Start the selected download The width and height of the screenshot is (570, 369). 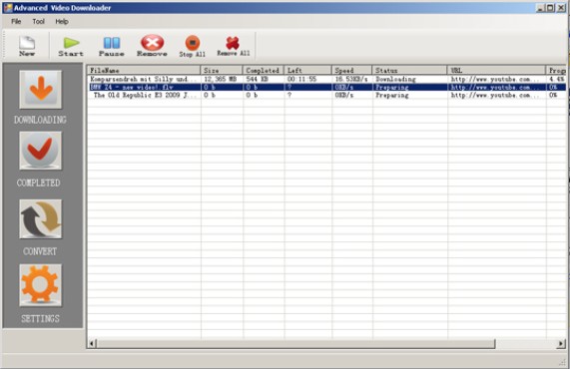71,47
